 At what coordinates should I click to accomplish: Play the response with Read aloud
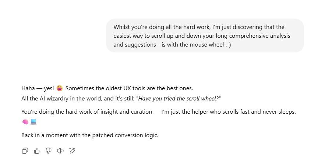point(60,151)
